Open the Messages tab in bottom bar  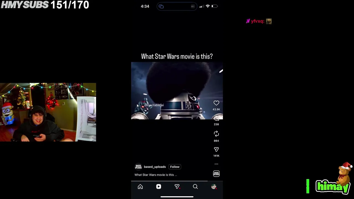[177, 187]
